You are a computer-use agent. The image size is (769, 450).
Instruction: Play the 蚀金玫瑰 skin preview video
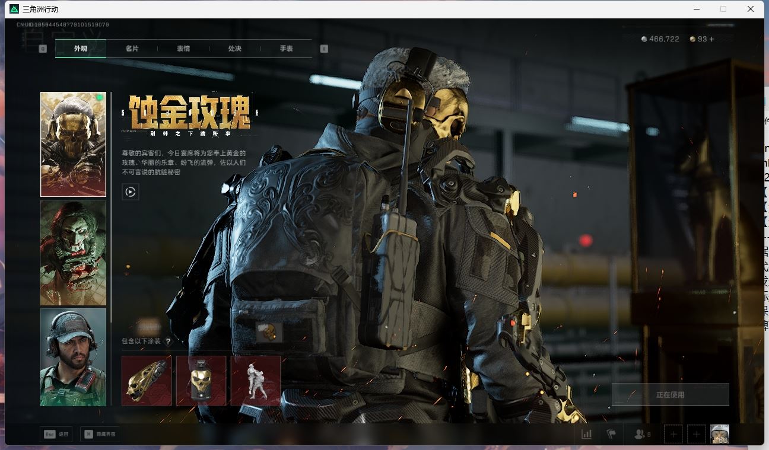(131, 192)
